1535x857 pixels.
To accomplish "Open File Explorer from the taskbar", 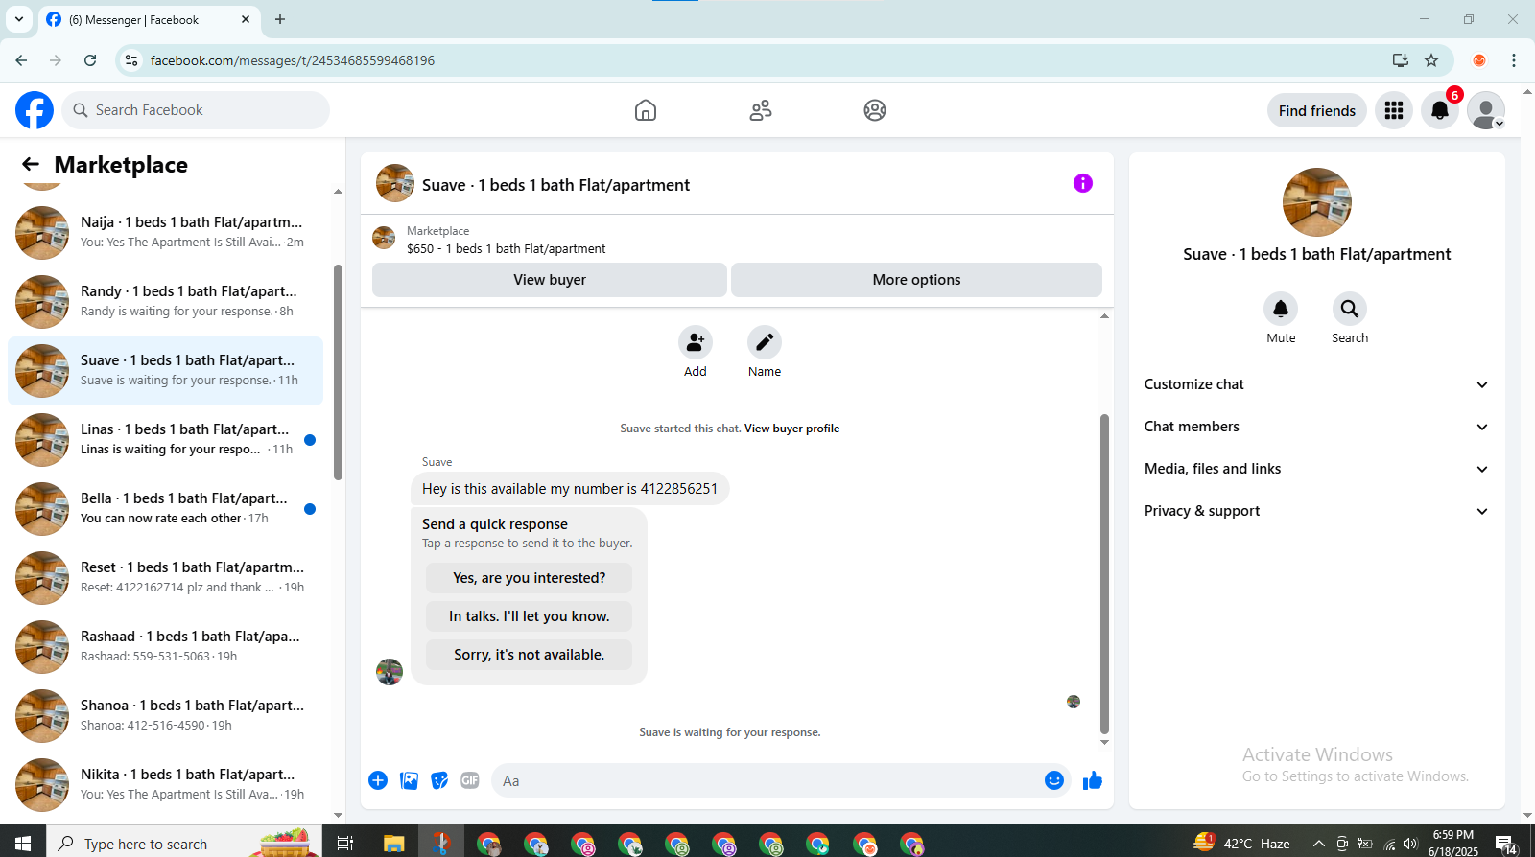I will pos(393,844).
